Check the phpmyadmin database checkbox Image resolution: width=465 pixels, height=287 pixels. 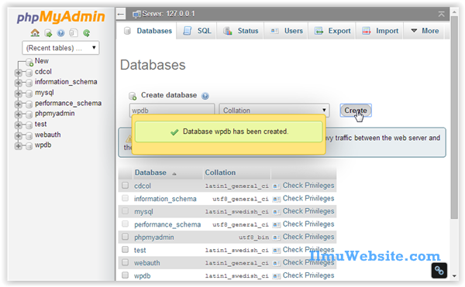tap(125, 237)
